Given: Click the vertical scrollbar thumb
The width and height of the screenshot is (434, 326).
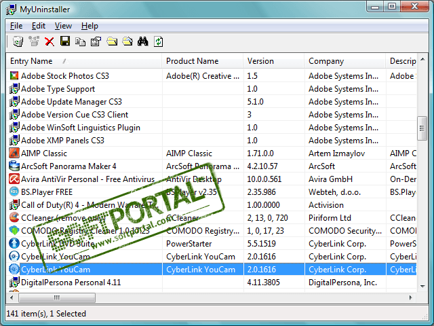Looking at the screenshot, I should tap(422, 128).
